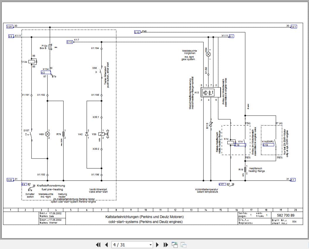Click the X35:1 terminal label
The width and height of the screenshot is (309, 249).
coord(96,117)
